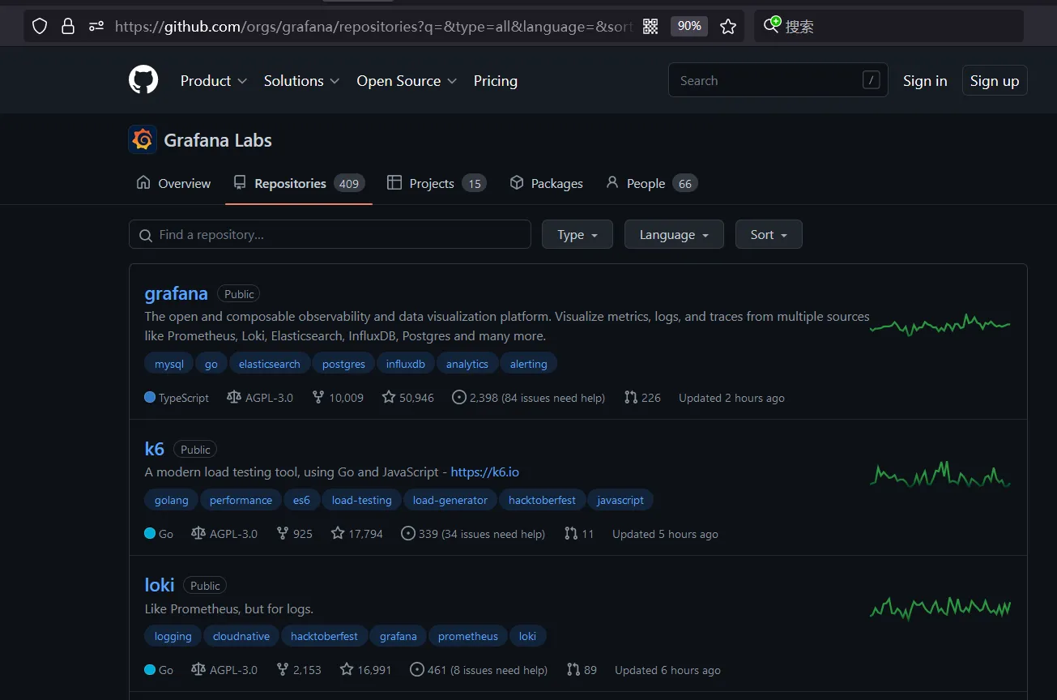Open the Type filter dropdown
Screen dimensions: 1057x700
(x=578, y=234)
